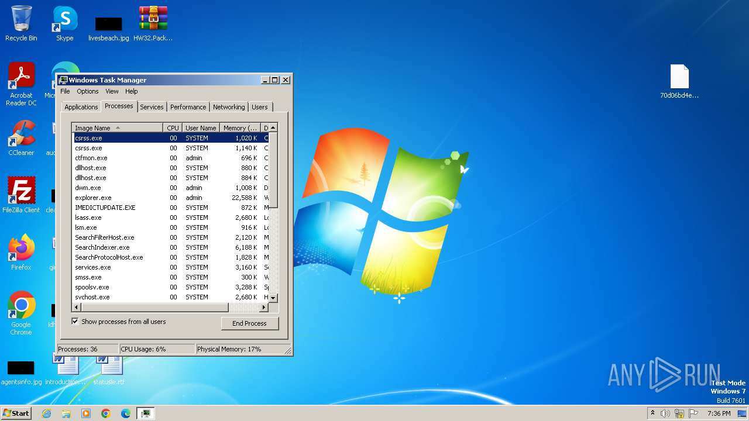The image size is (749, 421).
Task: Launch FileZilla Client shortcut
Action: [21, 195]
